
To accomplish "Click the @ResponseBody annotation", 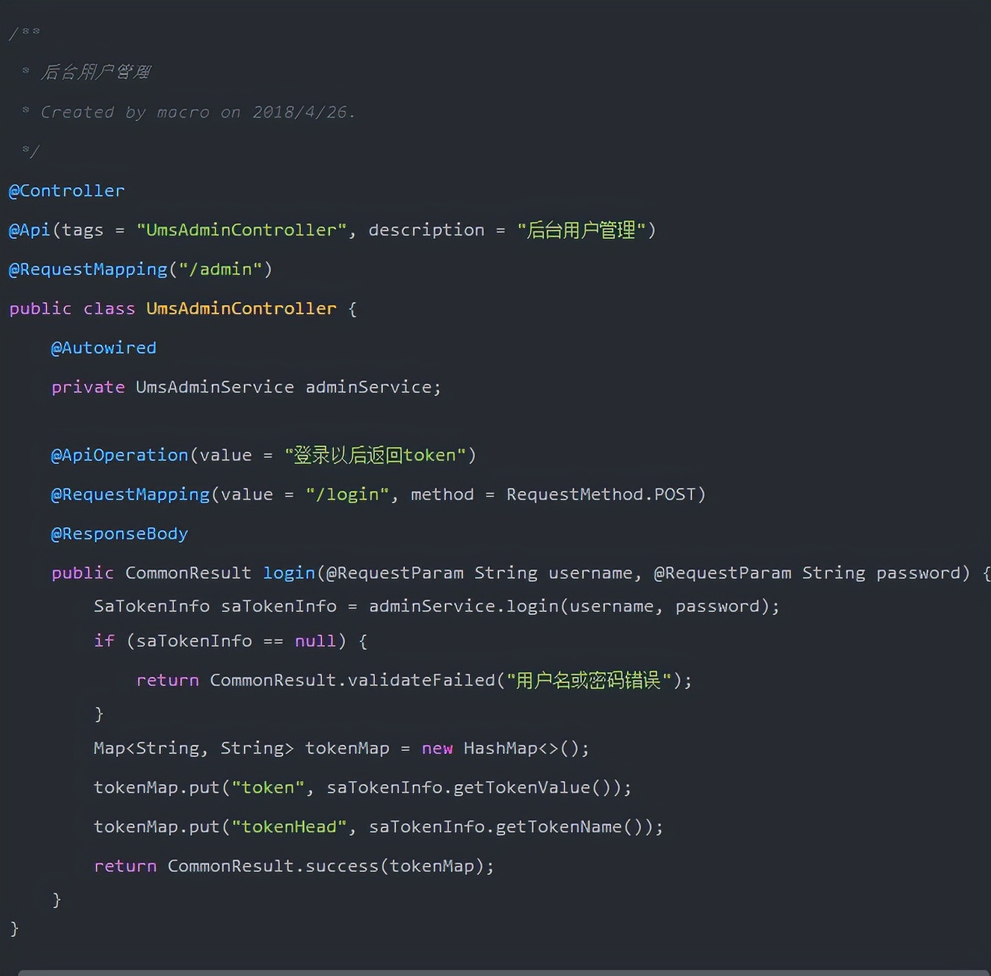I will (x=119, y=534).
